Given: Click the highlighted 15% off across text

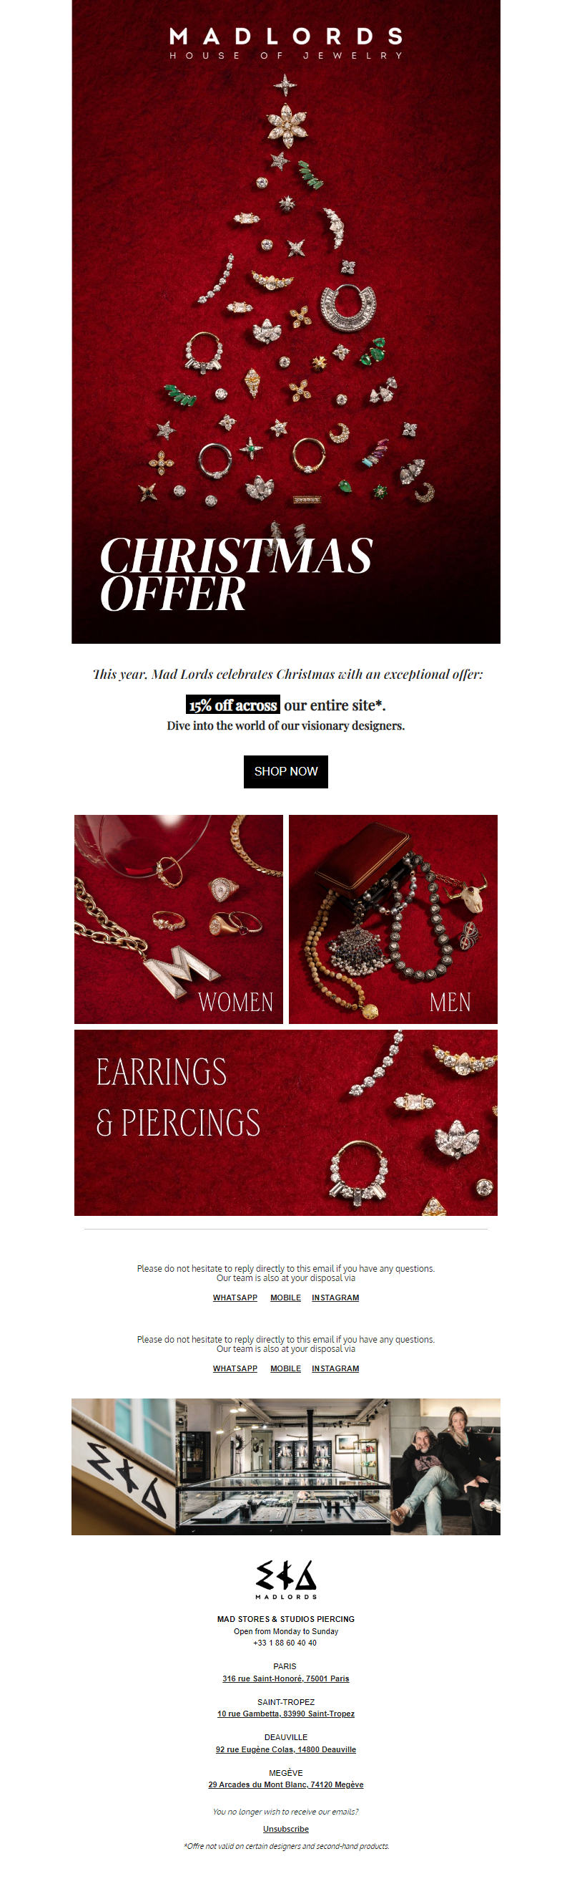Looking at the screenshot, I should [x=233, y=705].
